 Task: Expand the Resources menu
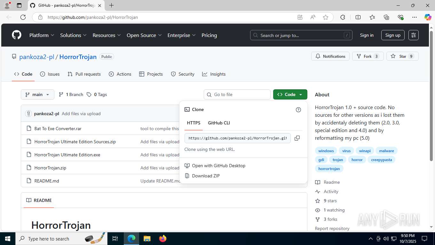(107, 35)
